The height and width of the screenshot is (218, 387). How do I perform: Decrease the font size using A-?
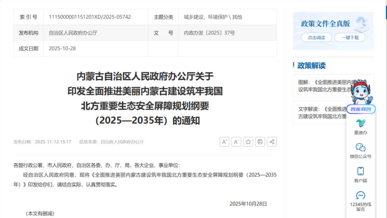236,142
